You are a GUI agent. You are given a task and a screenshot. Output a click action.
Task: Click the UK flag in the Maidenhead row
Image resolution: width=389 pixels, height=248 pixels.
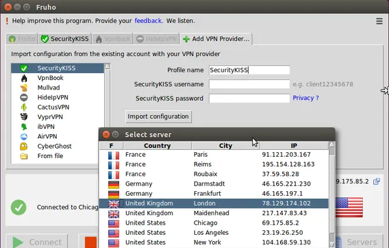(x=114, y=214)
